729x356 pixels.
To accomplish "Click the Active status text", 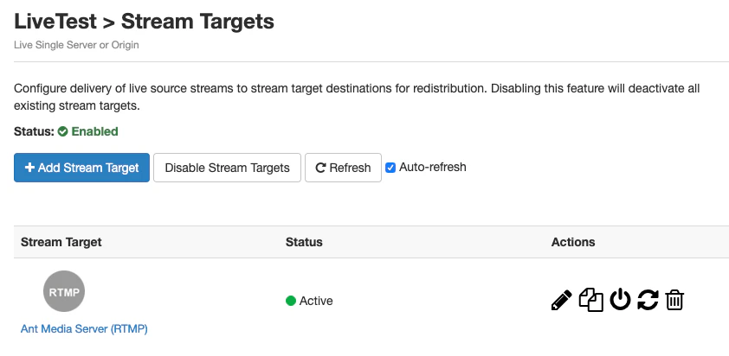I will (316, 301).
